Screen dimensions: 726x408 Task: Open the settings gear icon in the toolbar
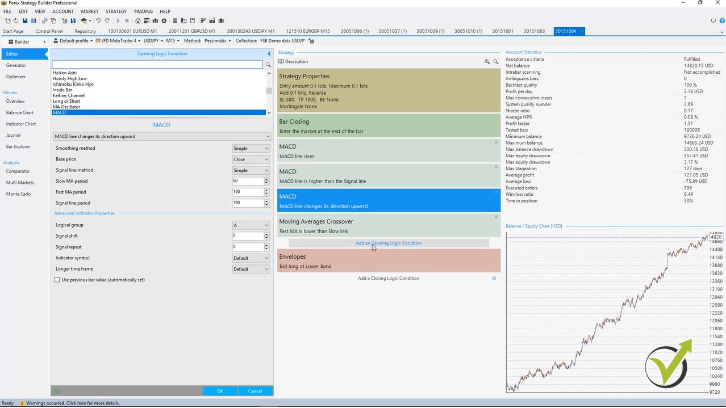pos(164,20)
